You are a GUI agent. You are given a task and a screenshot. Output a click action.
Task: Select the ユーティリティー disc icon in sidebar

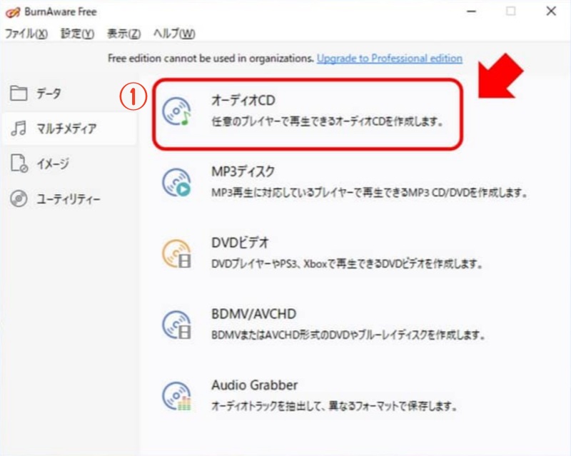click(x=19, y=199)
